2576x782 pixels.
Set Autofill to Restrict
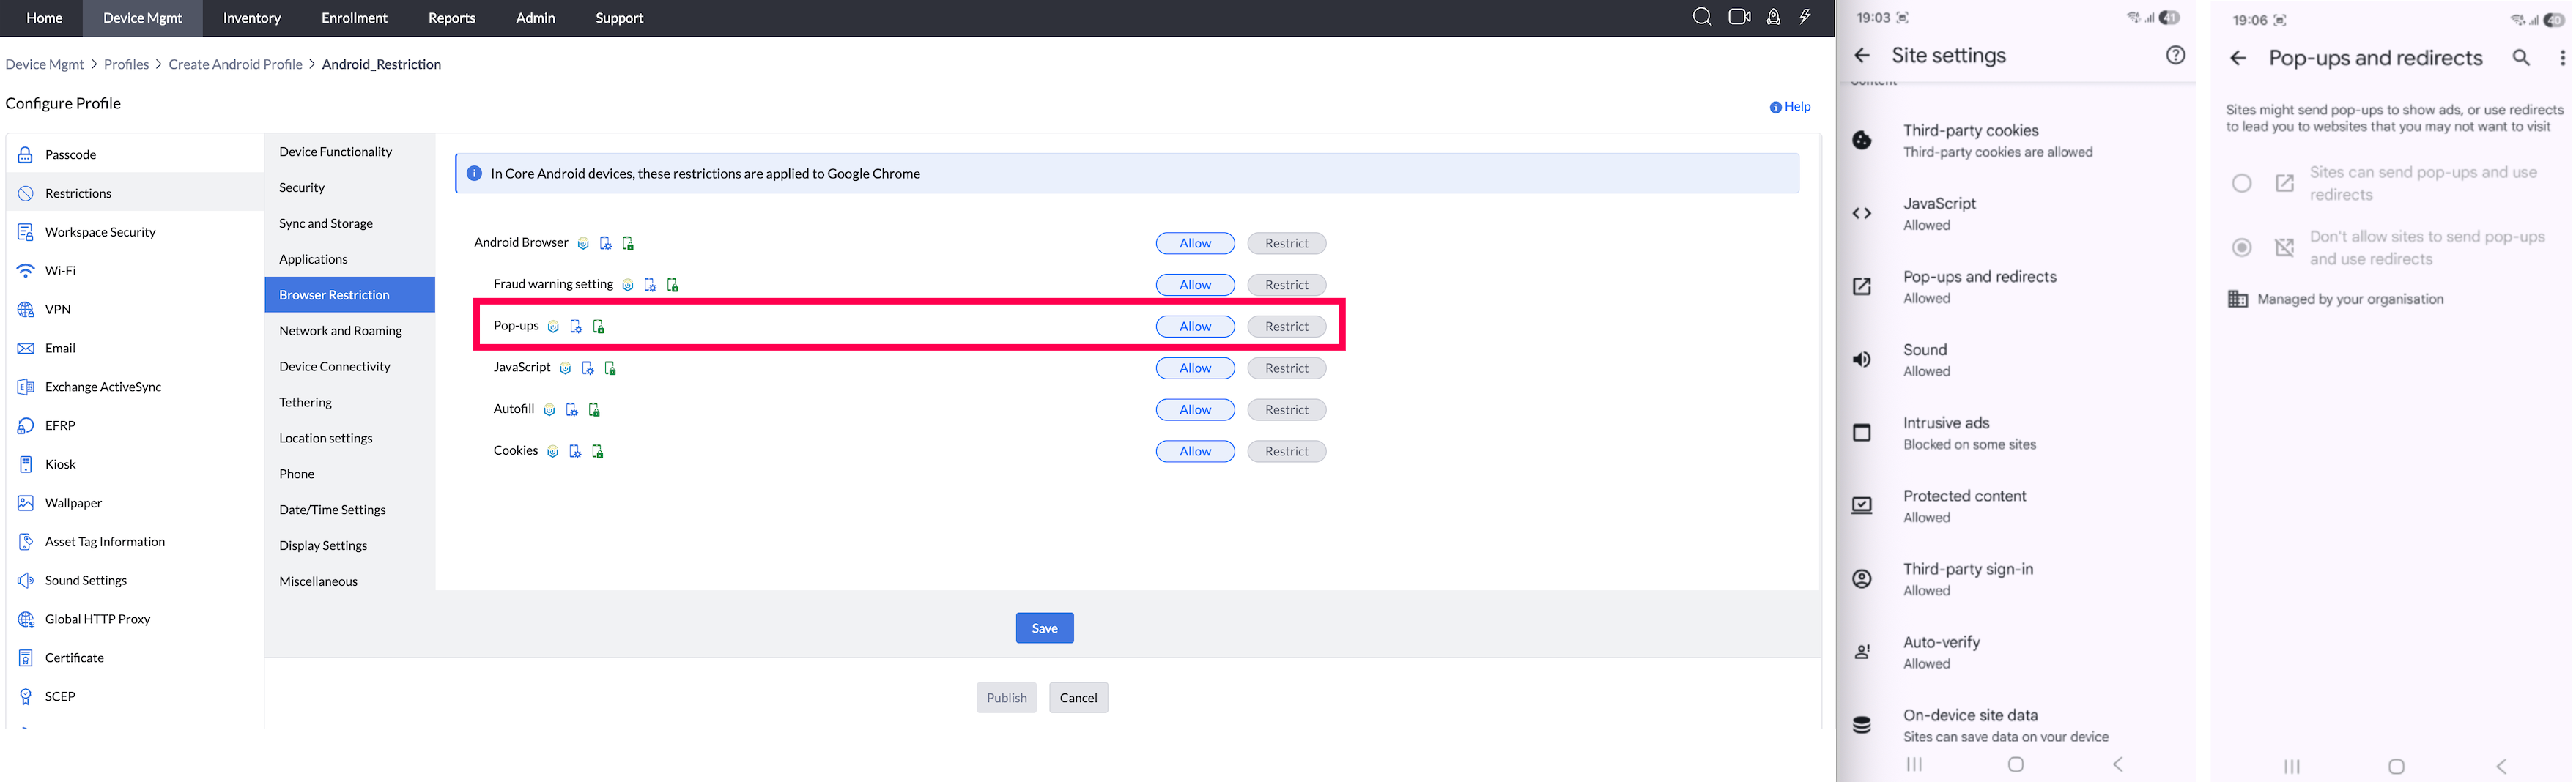click(x=1286, y=410)
